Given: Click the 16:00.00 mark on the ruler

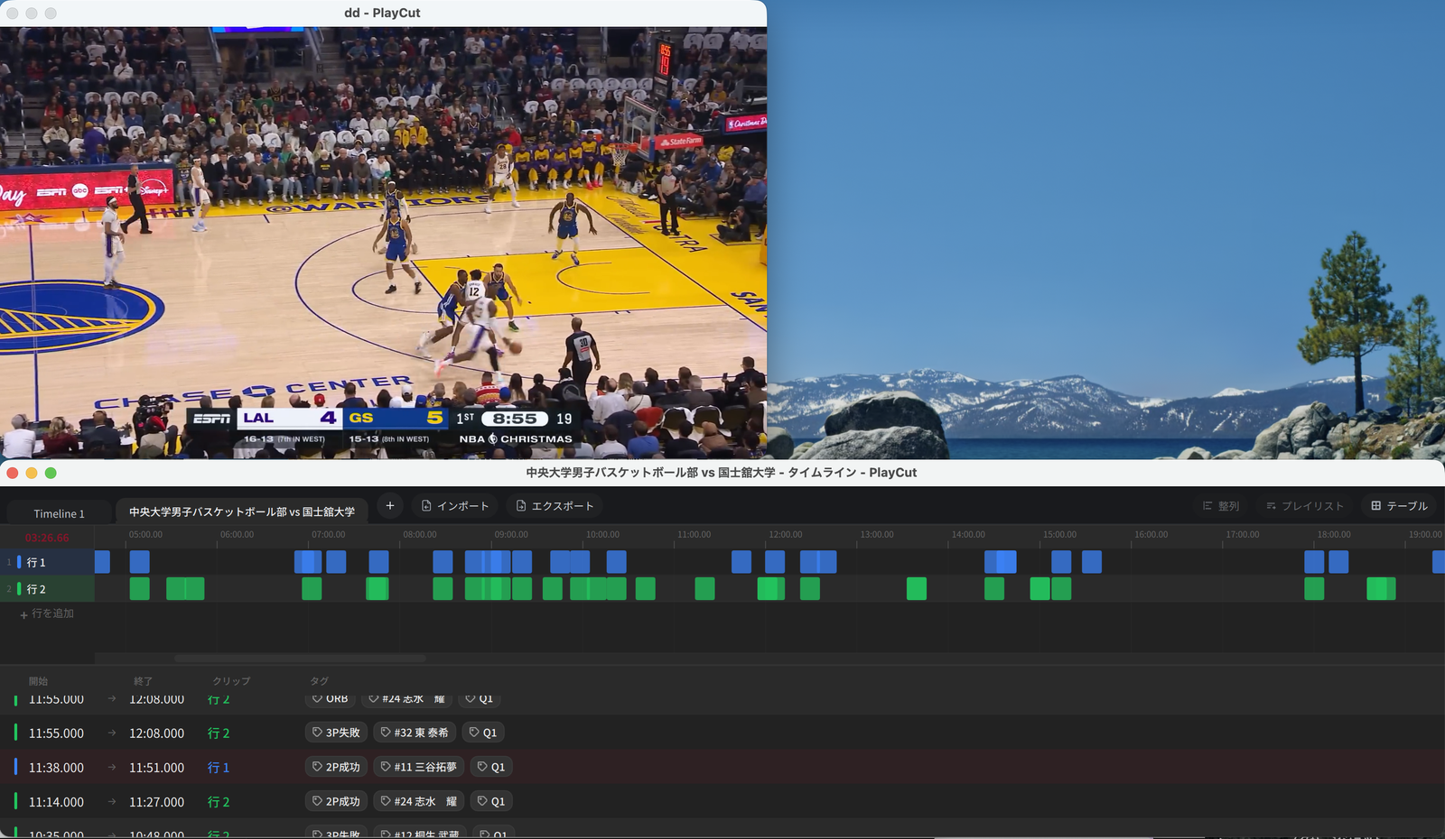Looking at the screenshot, I should (x=1151, y=535).
